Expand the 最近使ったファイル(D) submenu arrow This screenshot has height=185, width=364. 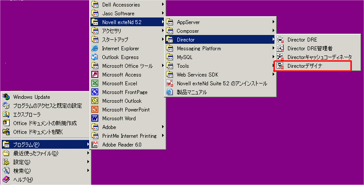pos(88,153)
